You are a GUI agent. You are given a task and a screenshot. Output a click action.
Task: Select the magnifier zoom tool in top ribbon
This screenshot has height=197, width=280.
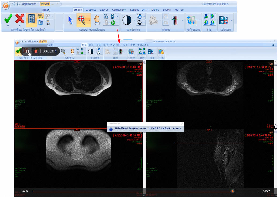pyautogui.click(x=82, y=20)
